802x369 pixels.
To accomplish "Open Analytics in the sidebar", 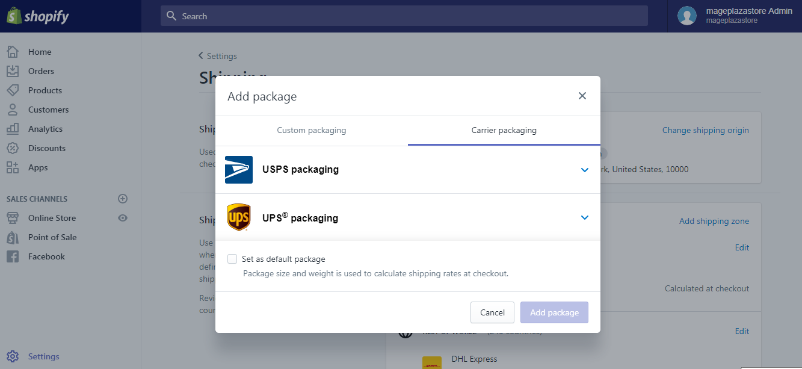I will (x=45, y=129).
